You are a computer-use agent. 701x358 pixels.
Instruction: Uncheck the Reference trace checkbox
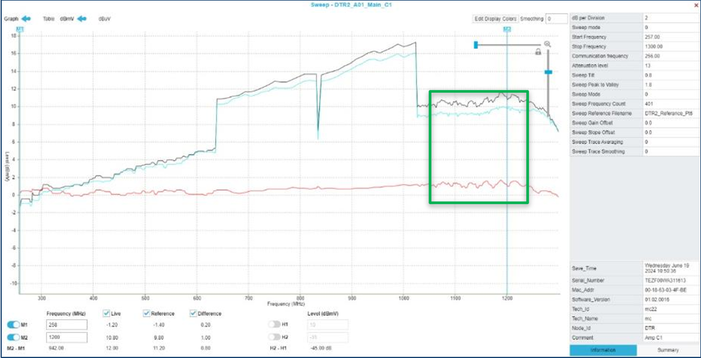pos(146,313)
